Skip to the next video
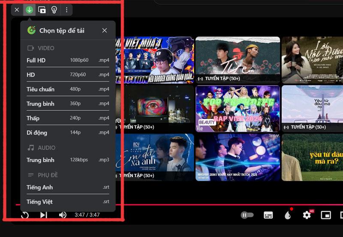This screenshot has width=343, height=237. click(x=44, y=215)
